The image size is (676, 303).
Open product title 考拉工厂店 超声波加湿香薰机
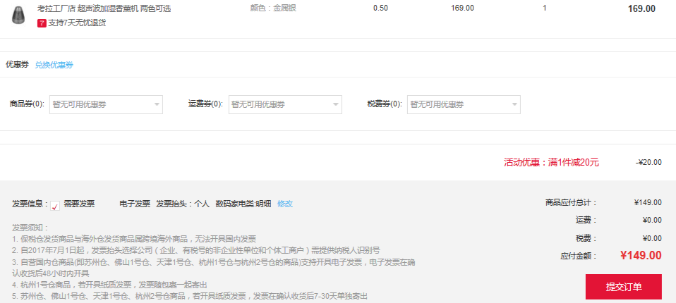pos(104,8)
